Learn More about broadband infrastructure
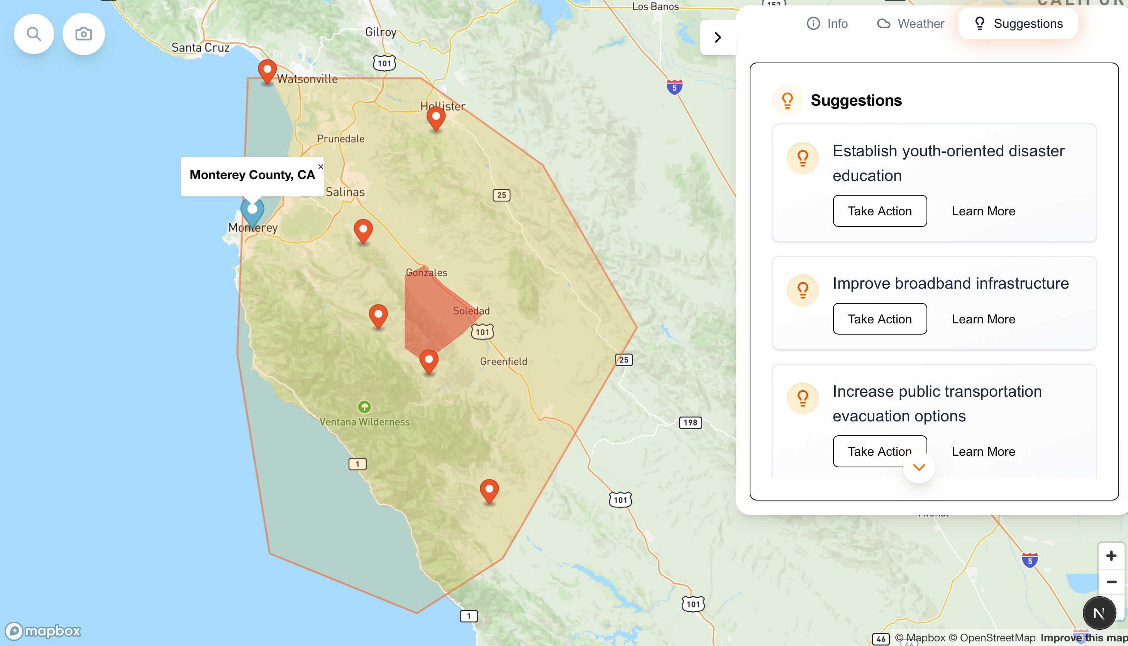Image resolution: width=1128 pixels, height=646 pixels. click(983, 319)
